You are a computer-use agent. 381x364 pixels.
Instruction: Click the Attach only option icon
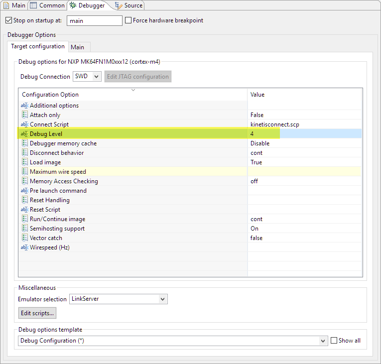[25, 115]
